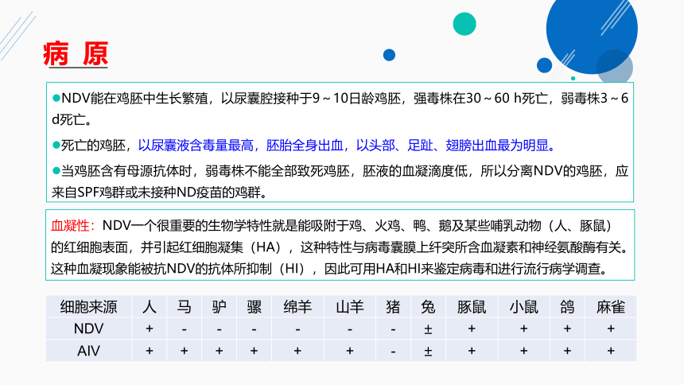This screenshot has width=684, height=385.
Task: Click the blue phrase "胚胎全身出血"
Action: 305,146
